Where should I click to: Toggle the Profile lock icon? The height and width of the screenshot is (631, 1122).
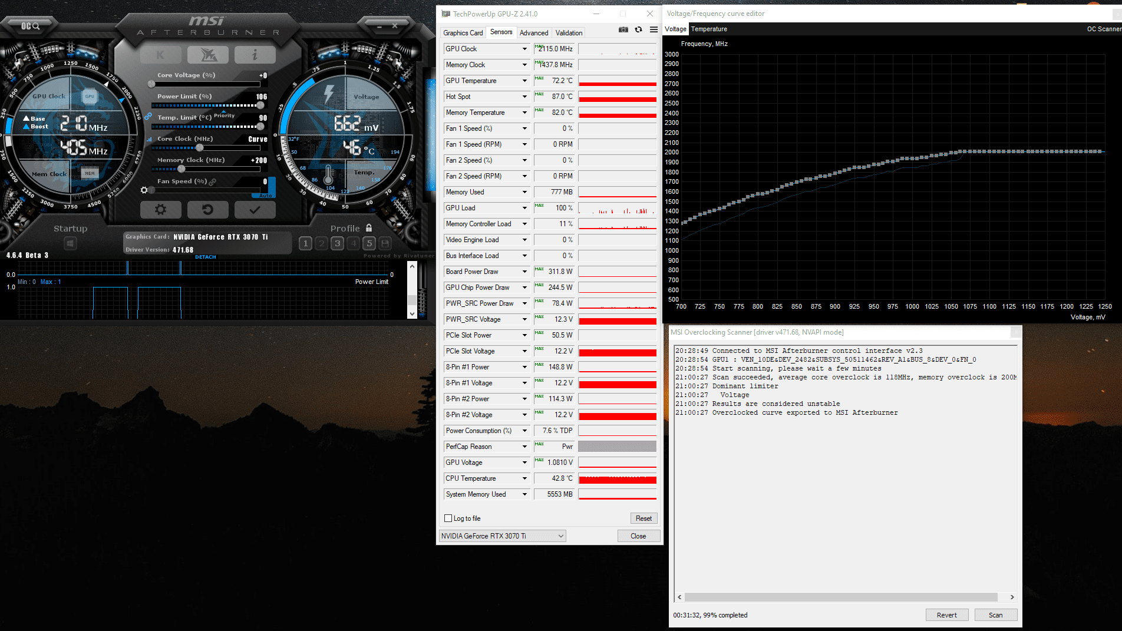coord(369,228)
